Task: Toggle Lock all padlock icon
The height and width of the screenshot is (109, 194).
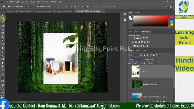Action: coord(145,63)
